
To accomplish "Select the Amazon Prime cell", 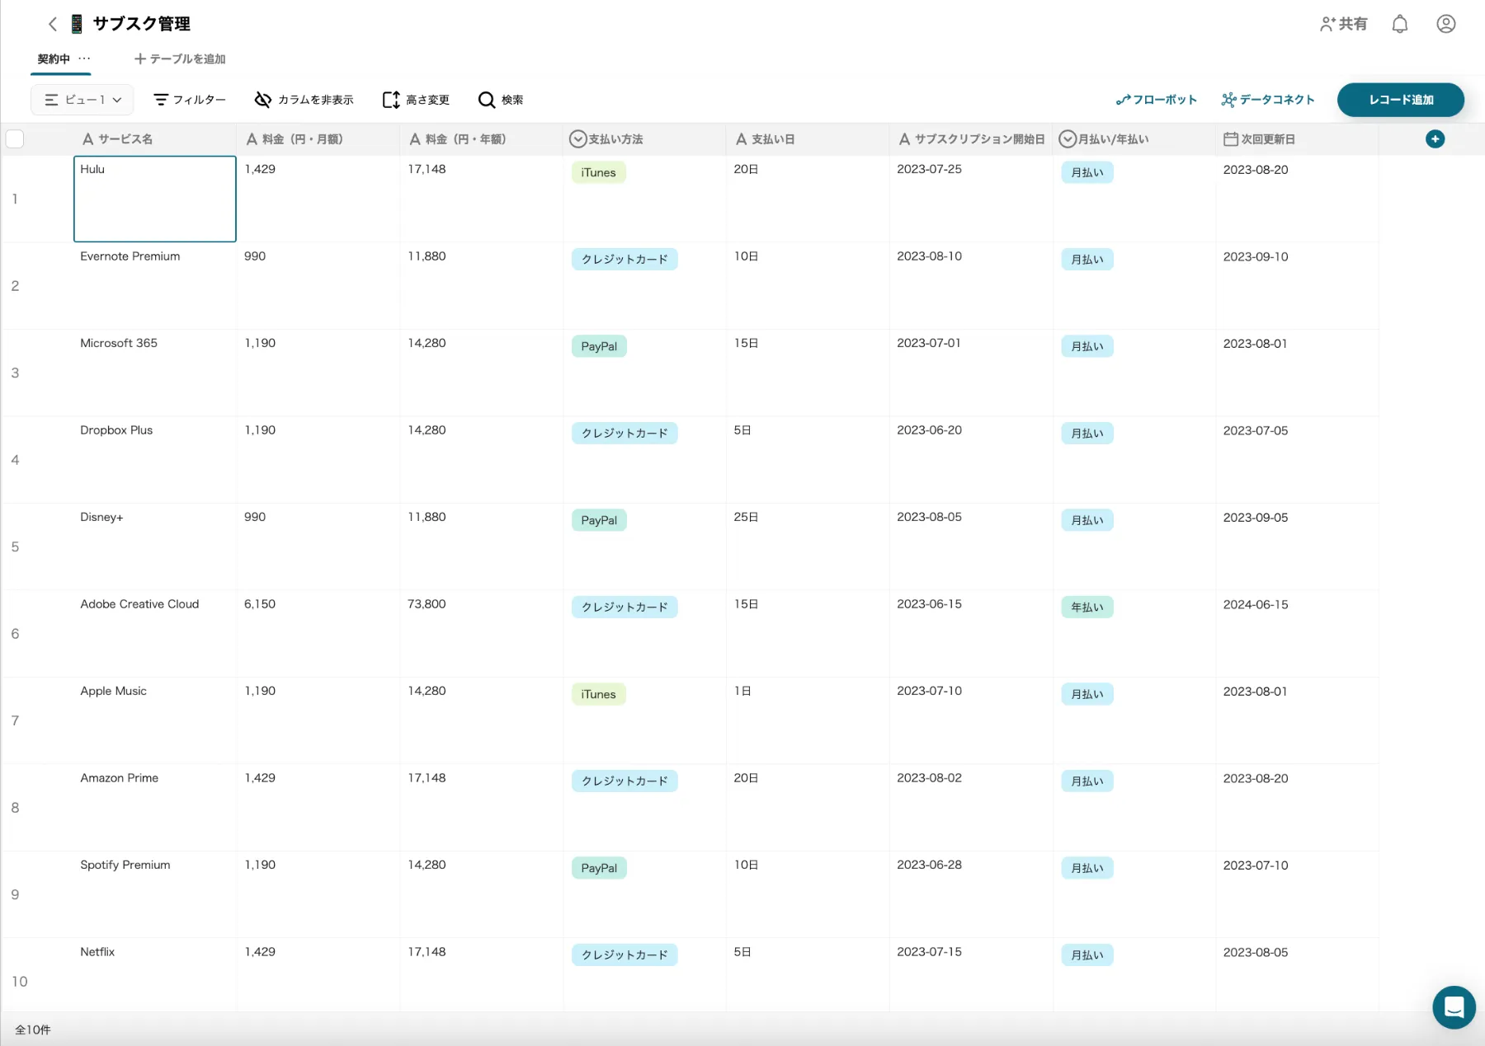I will pyautogui.click(x=154, y=808).
